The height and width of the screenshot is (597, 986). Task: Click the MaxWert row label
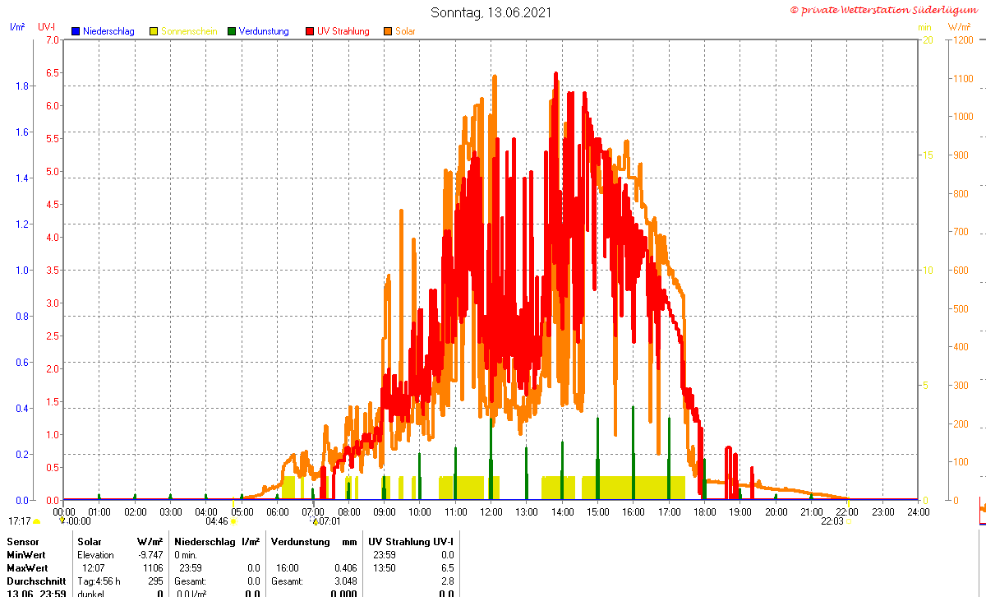pyautogui.click(x=28, y=568)
